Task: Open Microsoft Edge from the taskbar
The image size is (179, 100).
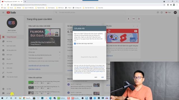Action: pos(50,98)
